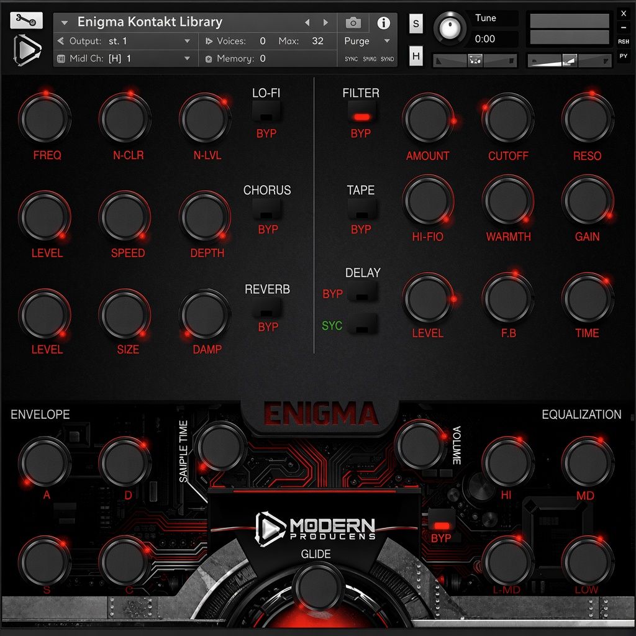The width and height of the screenshot is (636, 636).
Task: Toggle the LO-FI bypass switch
Action: click(266, 112)
